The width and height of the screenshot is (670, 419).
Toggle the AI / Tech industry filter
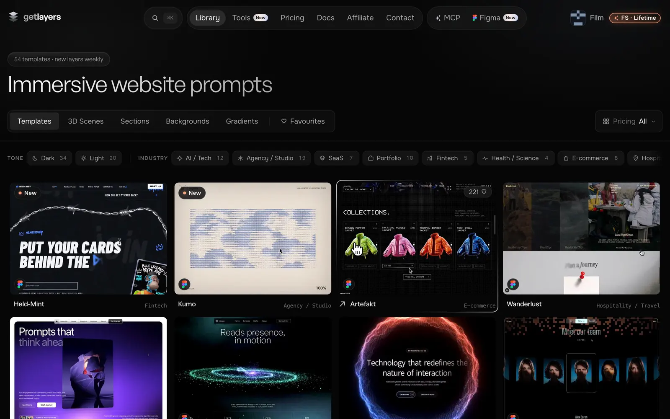(x=200, y=158)
